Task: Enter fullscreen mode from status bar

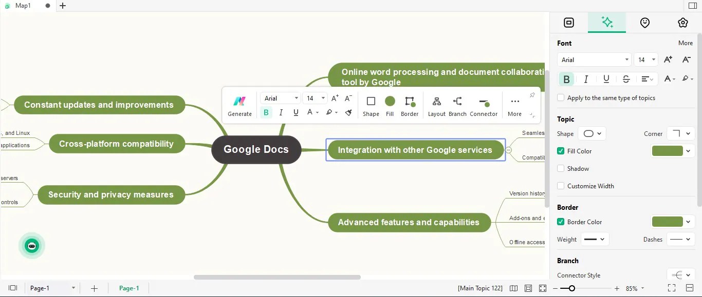Action: coord(672,288)
